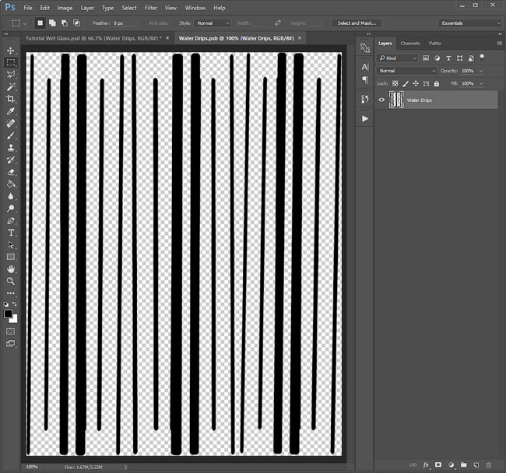506x473 pixels.
Task: Create new fill or adjustment layer
Action: point(452,464)
